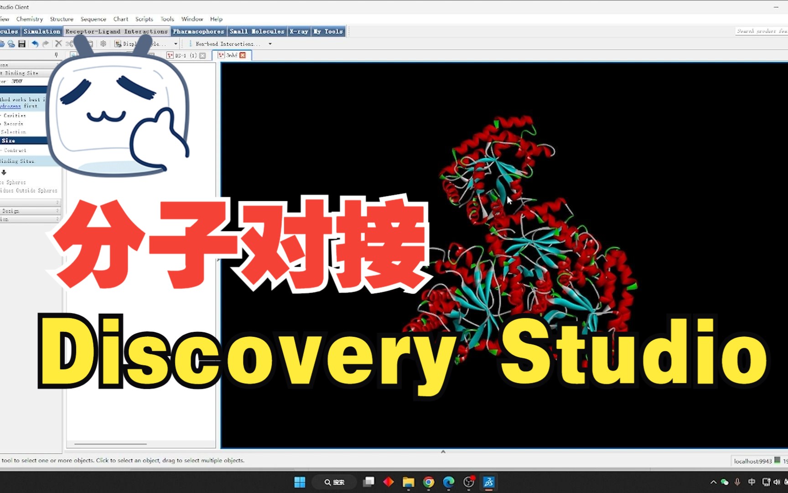Open the Chemistry menu
This screenshot has width=788, height=493.
click(x=29, y=19)
